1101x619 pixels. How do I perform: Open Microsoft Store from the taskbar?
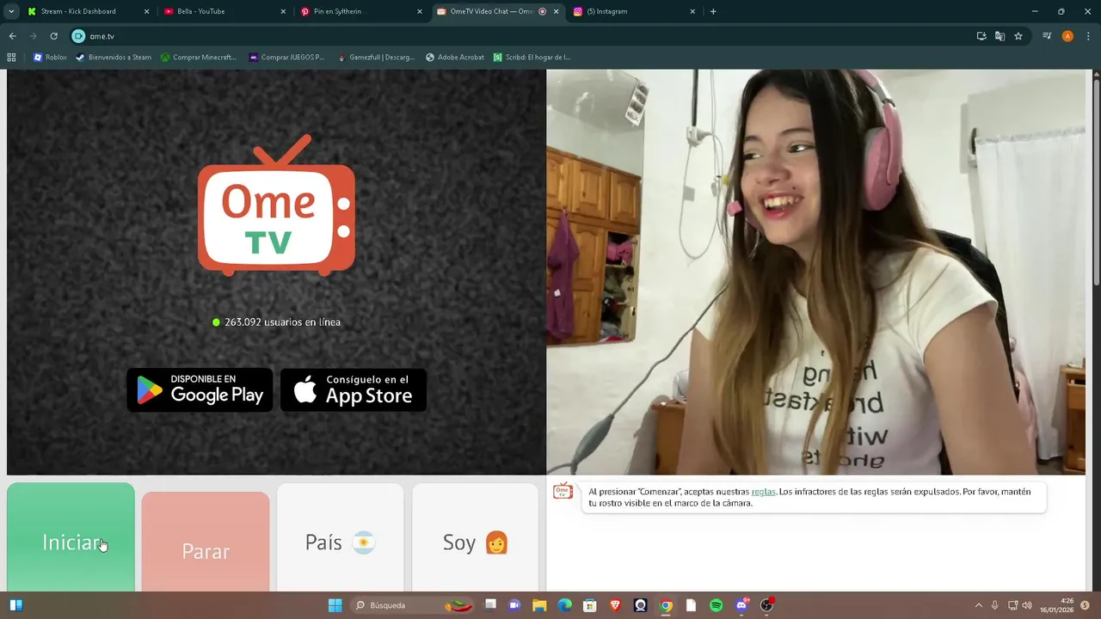click(589, 605)
